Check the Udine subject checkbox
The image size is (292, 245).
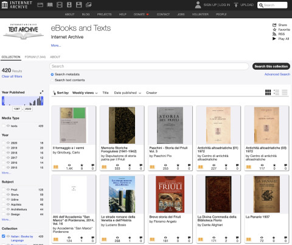(x=4, y=200)
